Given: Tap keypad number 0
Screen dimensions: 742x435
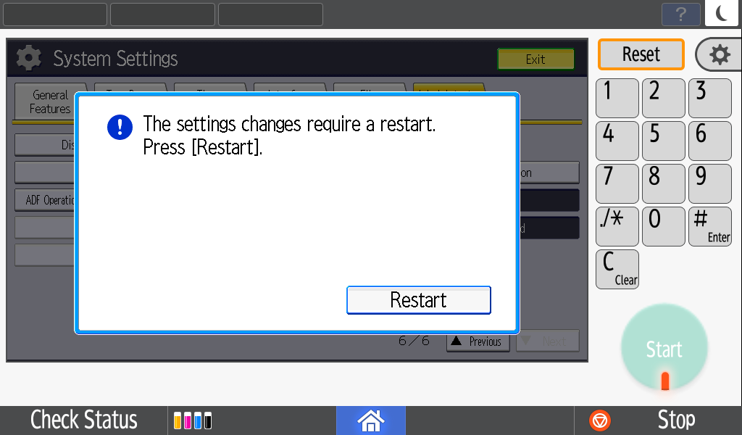Looking at the screenshot, I should tap(664, 226).
